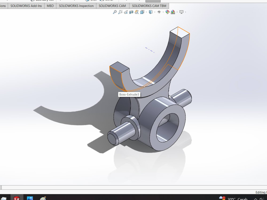The height and width of the screenshot is (200, 267).
Task: Open View Settings monitor icon
Action: [182, 12]
